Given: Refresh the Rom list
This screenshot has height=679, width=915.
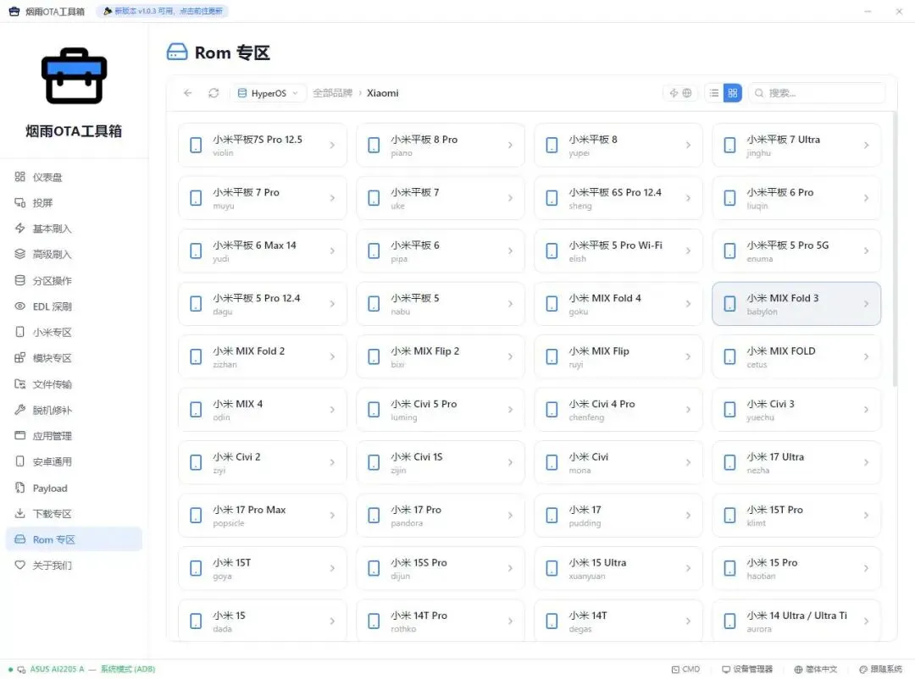Looking at the screenshot, I should [213, 93].
